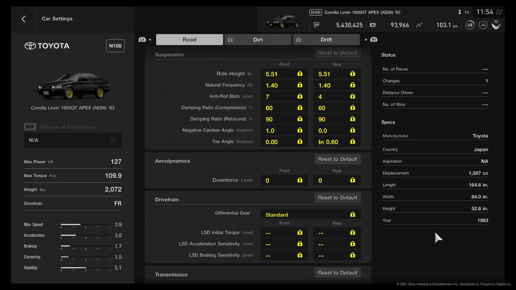Reset Suspension settings to Default
The height and width of the screenshot is (290, 516).
pyautogui.click(x=337, y=53)
